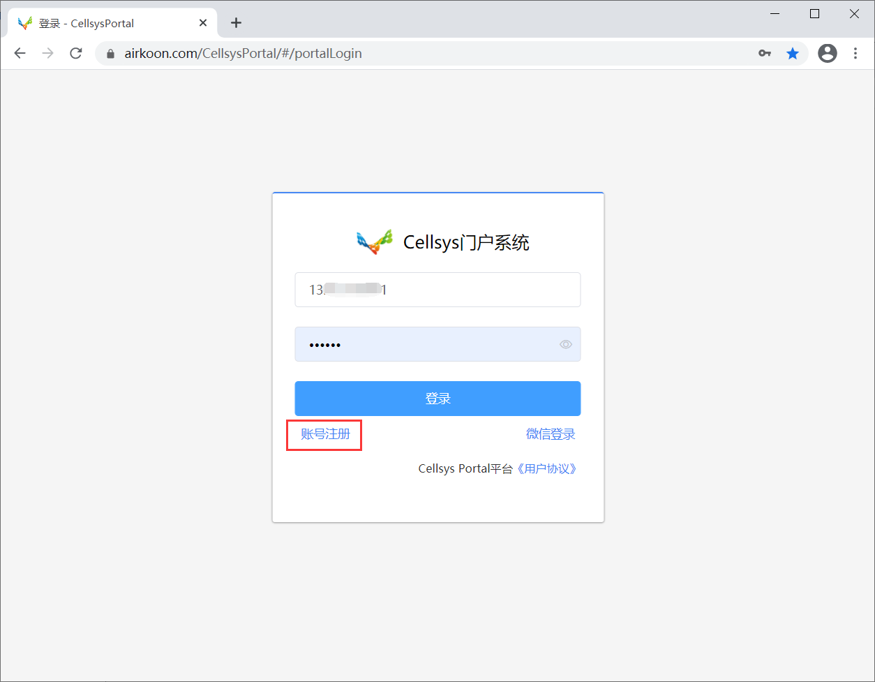Click the phone number input field

(437, 290)
